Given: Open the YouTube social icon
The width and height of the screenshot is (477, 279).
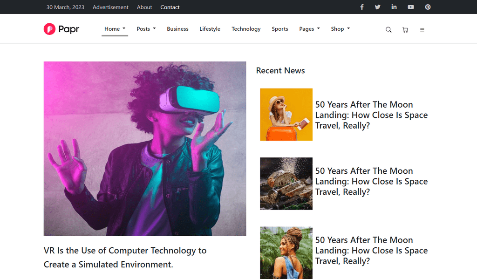Looking at the screenshot, I should pyautogui.click(x=411, y=7).
